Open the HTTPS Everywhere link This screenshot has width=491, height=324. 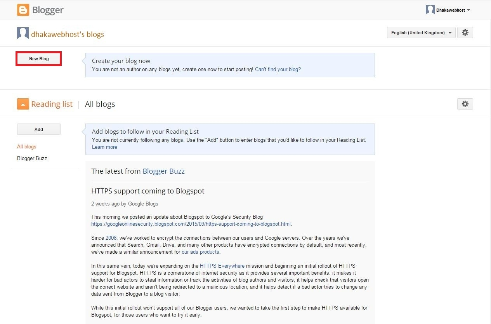click(222, 266)
